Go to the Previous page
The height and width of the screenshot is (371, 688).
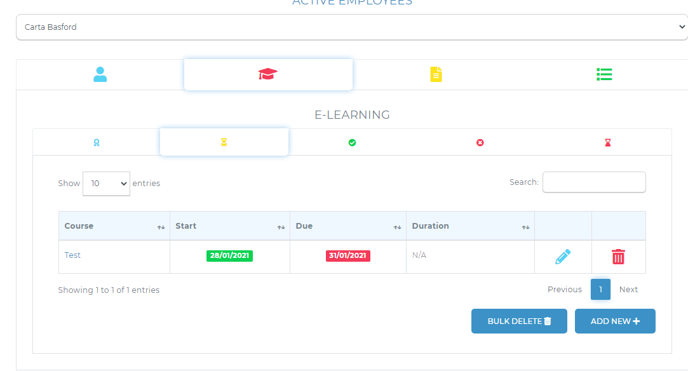click(565, 290)
